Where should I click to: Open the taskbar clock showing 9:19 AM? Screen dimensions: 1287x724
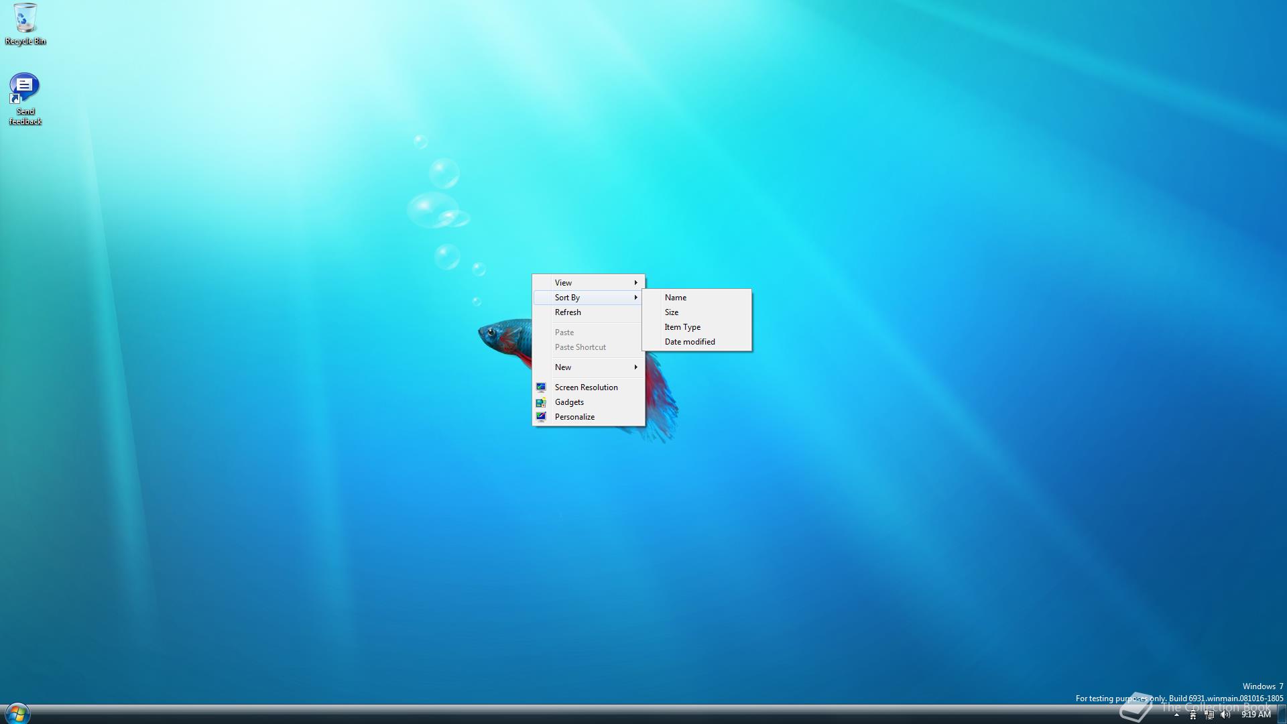[x=1255, y=715]
